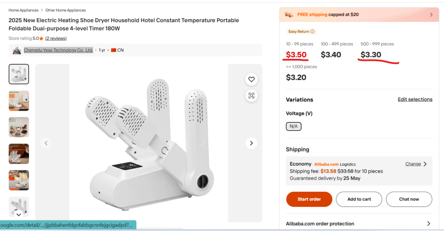Click the Start order button
This screenshot has width=444, height=231.
(309, 199)
